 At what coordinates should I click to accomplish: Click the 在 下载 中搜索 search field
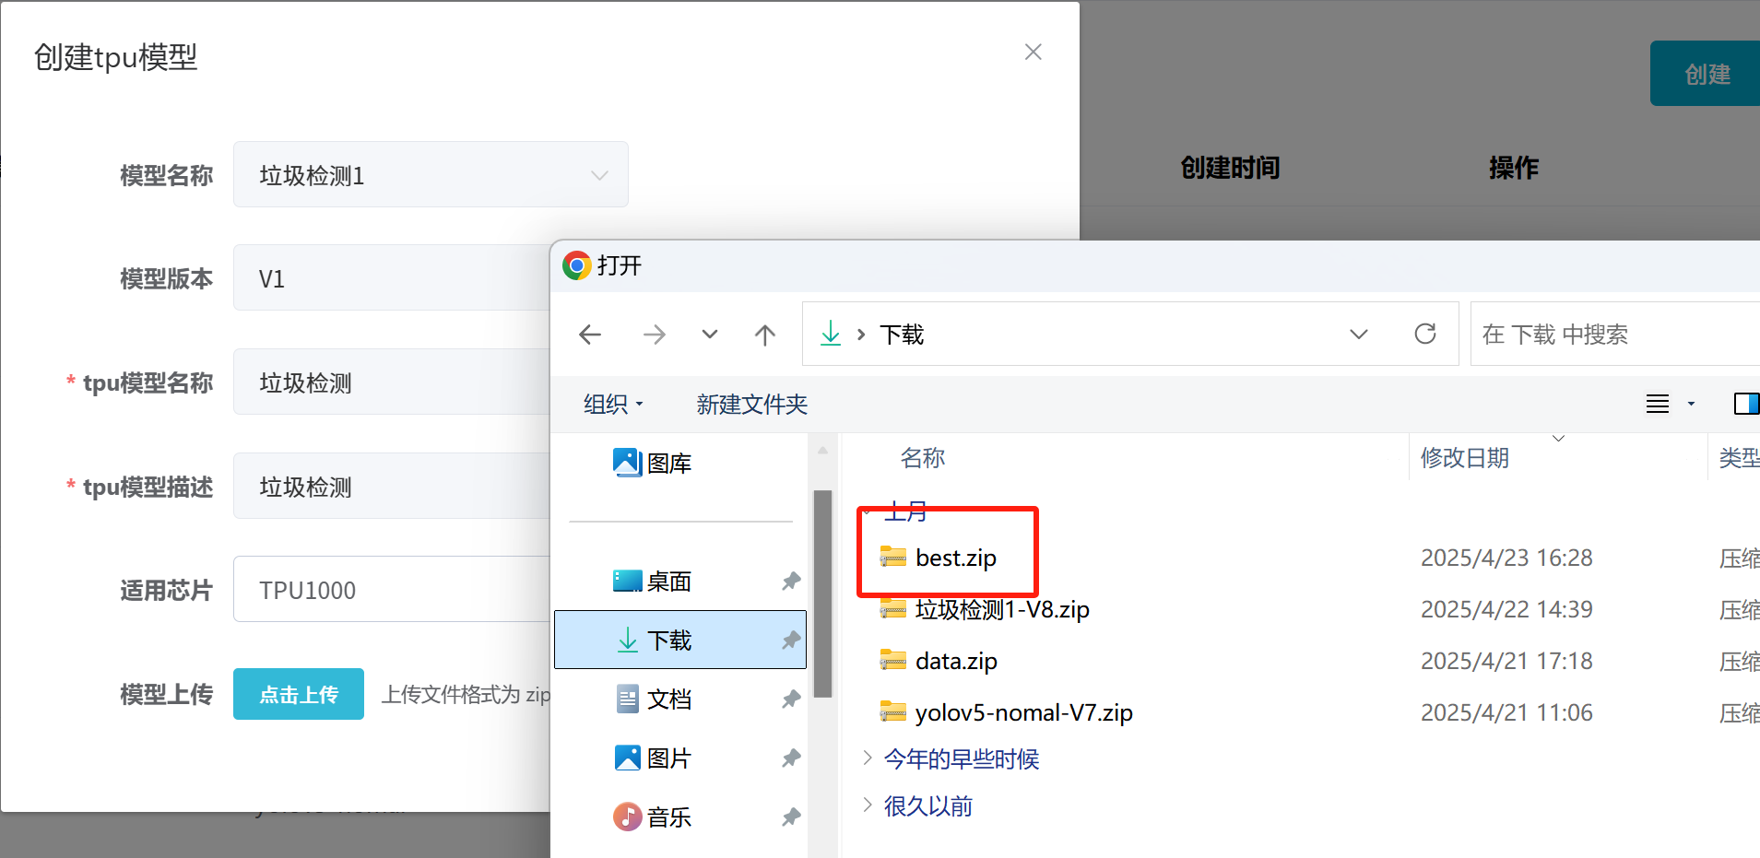[1613, 335]
